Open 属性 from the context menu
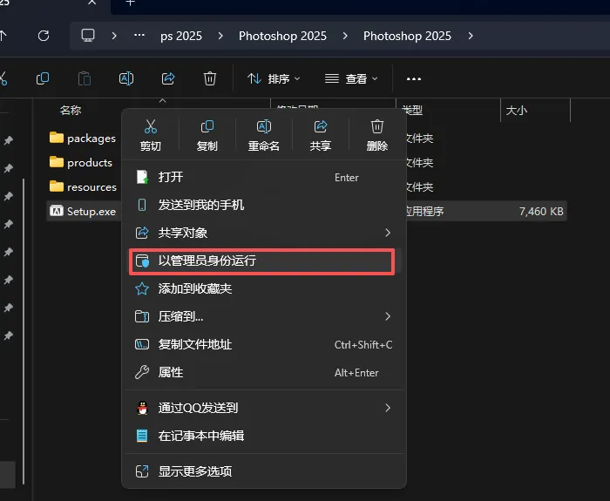The height and width of the screenshot is (501, 610). coord(264,373)
